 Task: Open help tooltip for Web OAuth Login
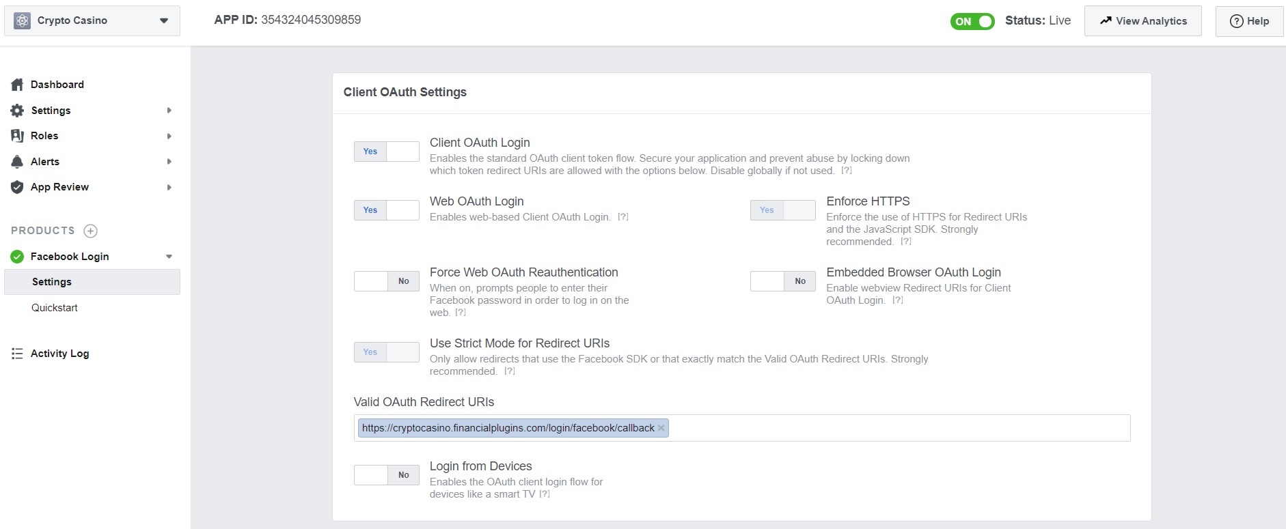click(x=623, y=217)
